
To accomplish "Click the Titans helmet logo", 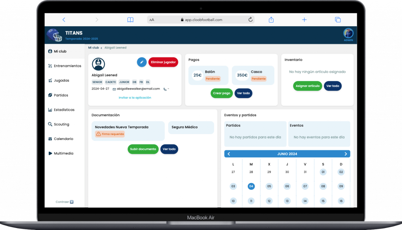I will 54,35.
